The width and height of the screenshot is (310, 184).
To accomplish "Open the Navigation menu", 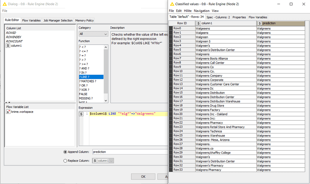I will coord(201,10).
